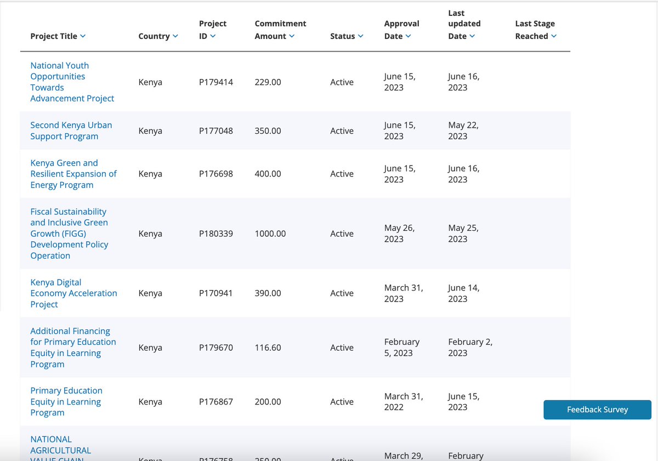
Task: Select Active status in P179670 row
Action: (342, 348)
